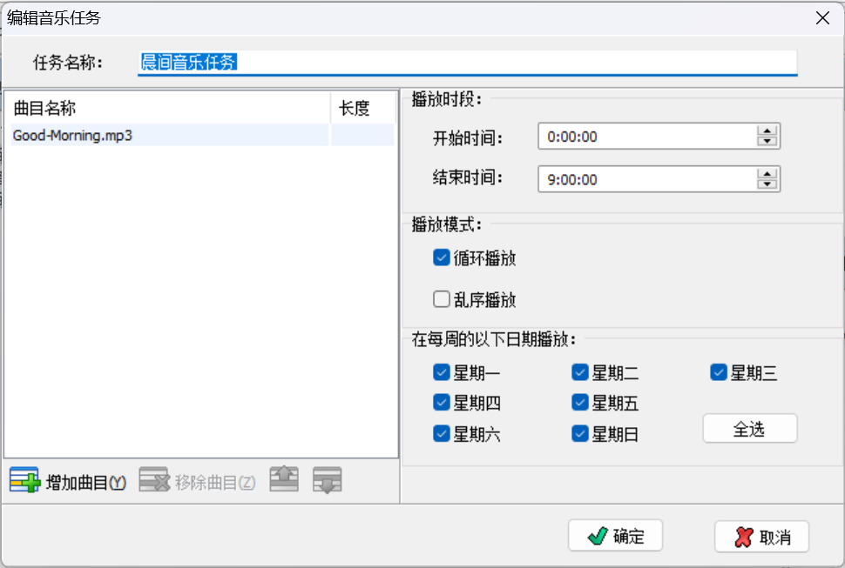Enable the 乱序播放 shuffle playback checkbox
The height and width of the screenshot is (568, 845).
(441, 299)
